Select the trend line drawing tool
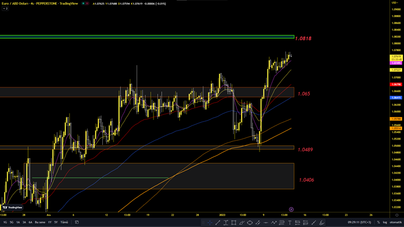Image resolution: width=404 pixels, height=227 pixels. pyautogui.click(x=217, y=223)
